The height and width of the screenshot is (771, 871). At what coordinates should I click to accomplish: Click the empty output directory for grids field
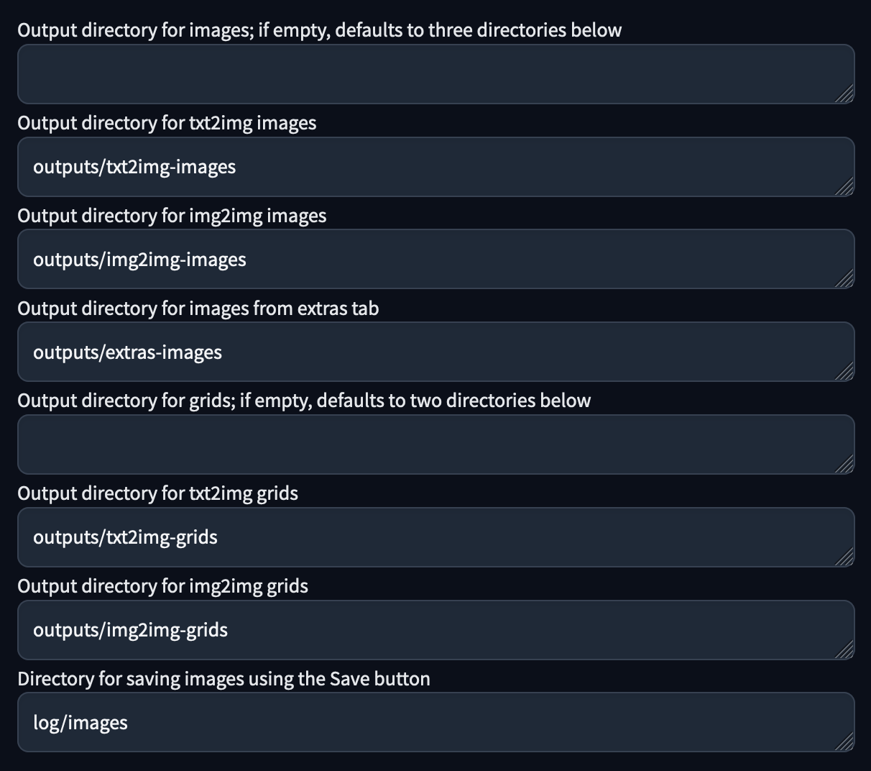(435, 444)
